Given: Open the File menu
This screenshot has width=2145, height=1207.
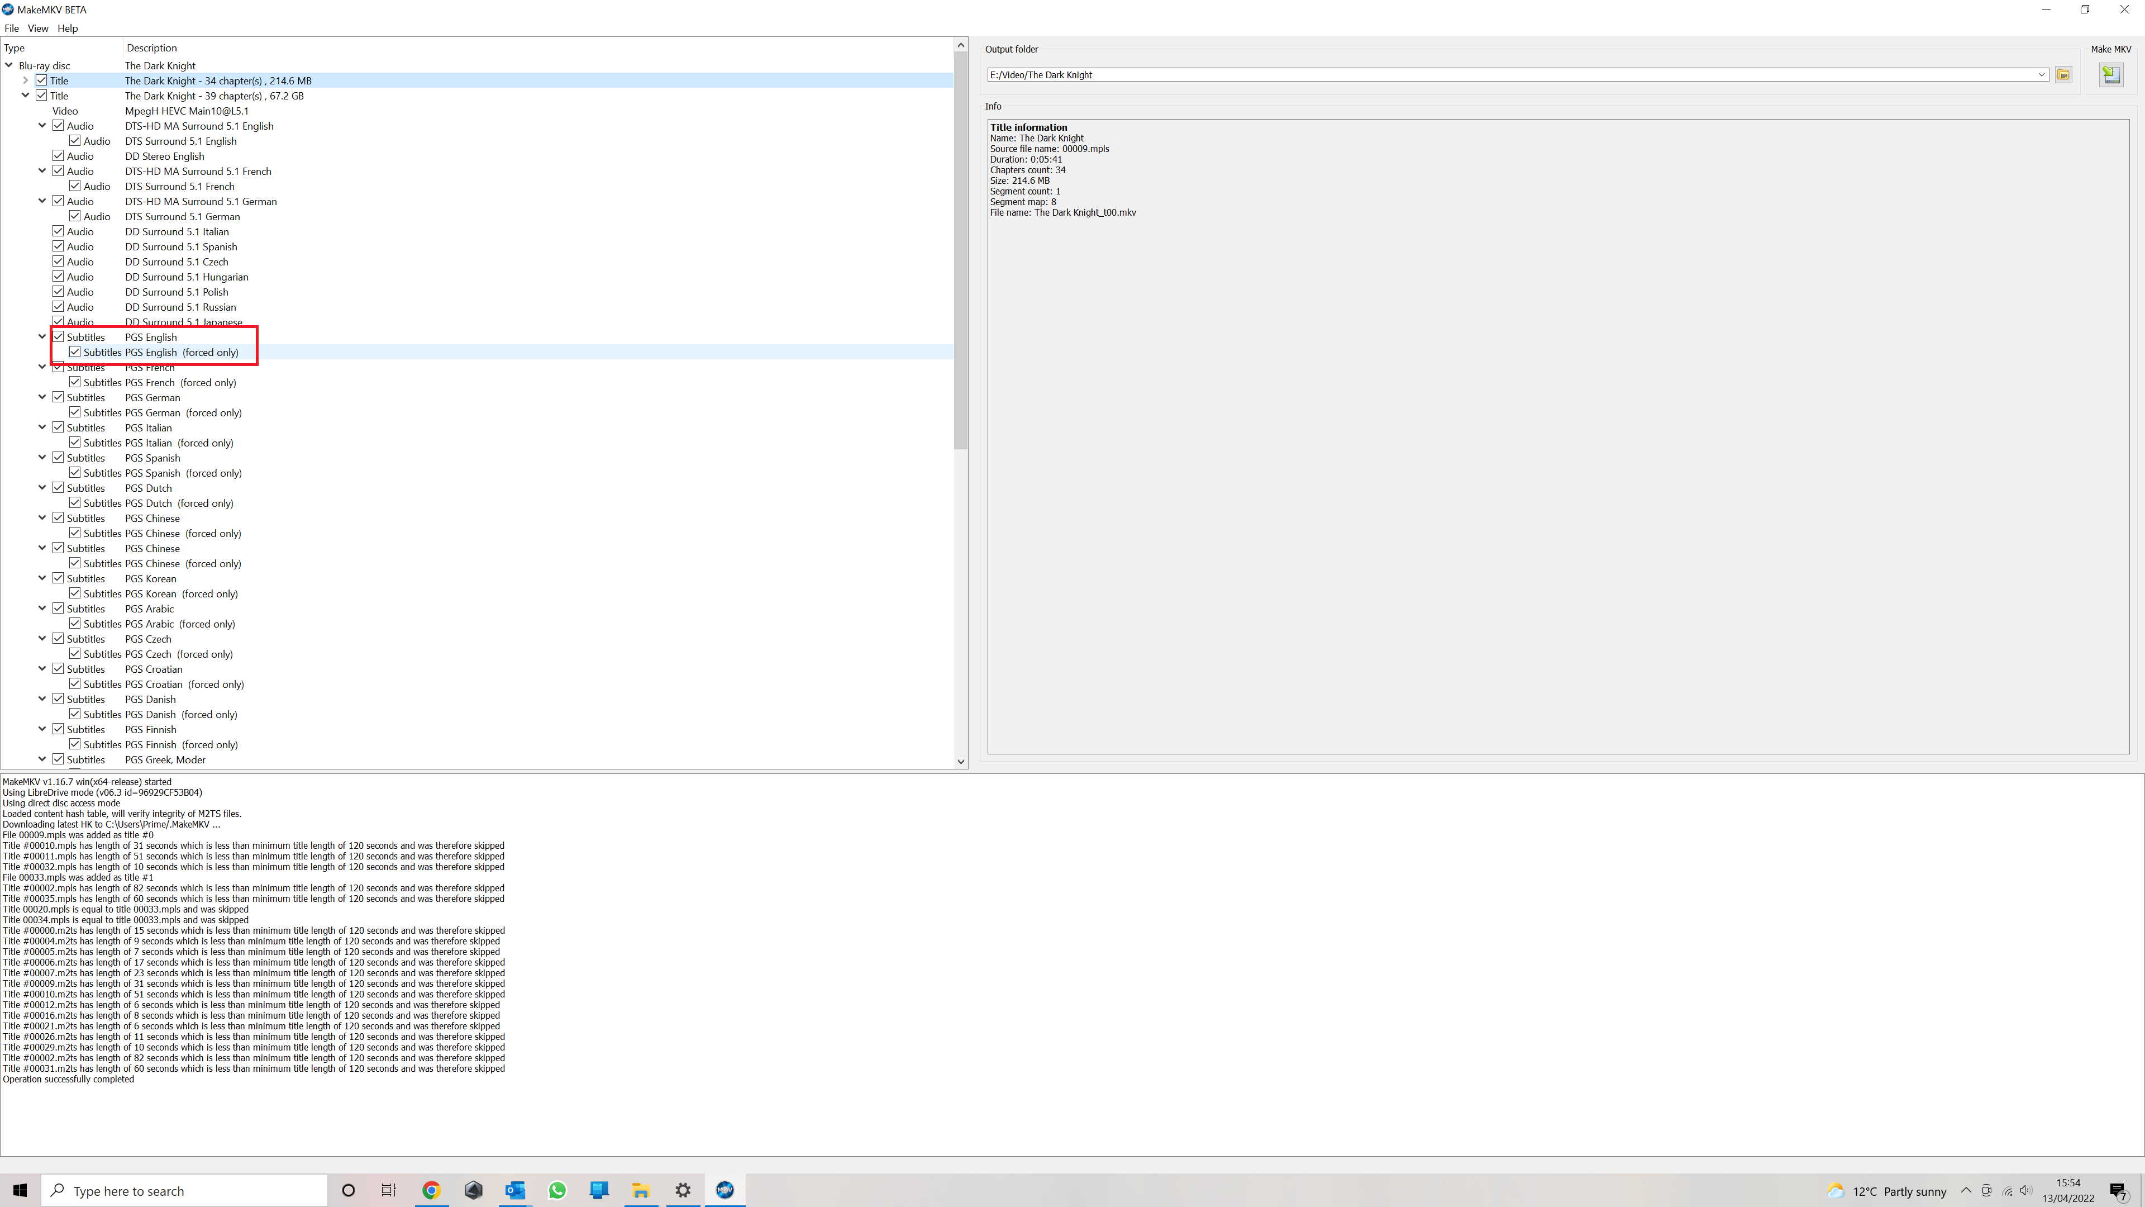Looking at the screenshot, I should pyautogui.click(x=12, y=28).
